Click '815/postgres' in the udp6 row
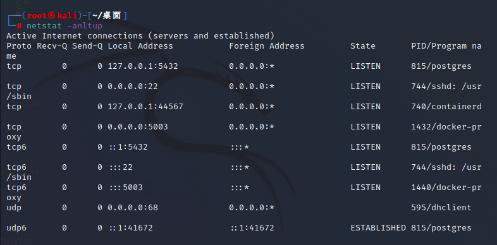 [441, 228]
